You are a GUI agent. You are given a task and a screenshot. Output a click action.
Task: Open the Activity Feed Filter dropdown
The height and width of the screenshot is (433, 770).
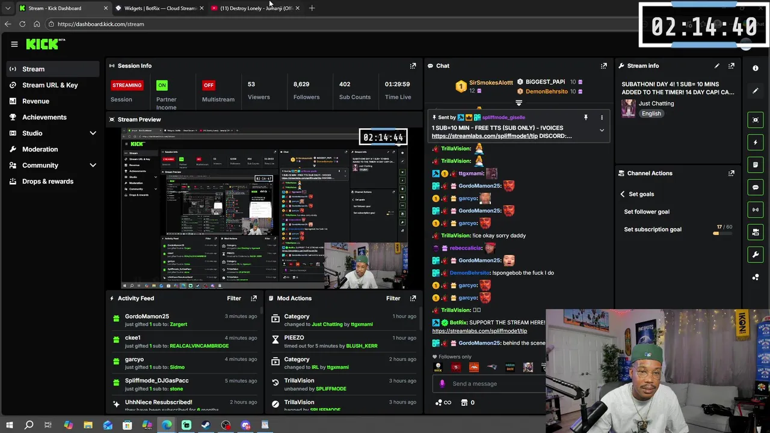[234, 298]
